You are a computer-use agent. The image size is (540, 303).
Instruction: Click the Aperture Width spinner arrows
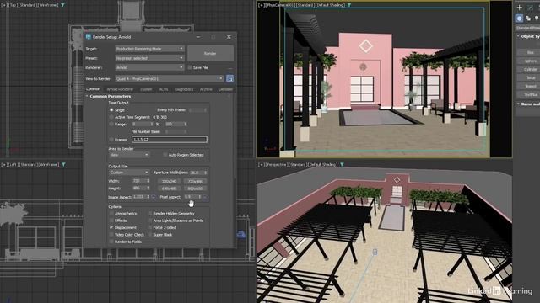[205, 173]
